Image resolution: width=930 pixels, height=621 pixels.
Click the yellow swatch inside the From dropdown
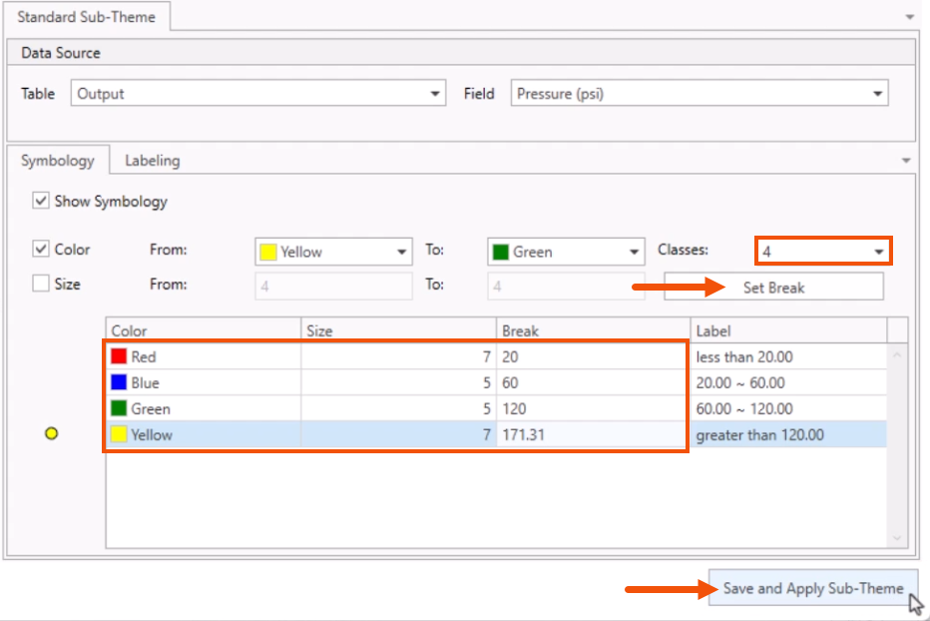(266, 251)
